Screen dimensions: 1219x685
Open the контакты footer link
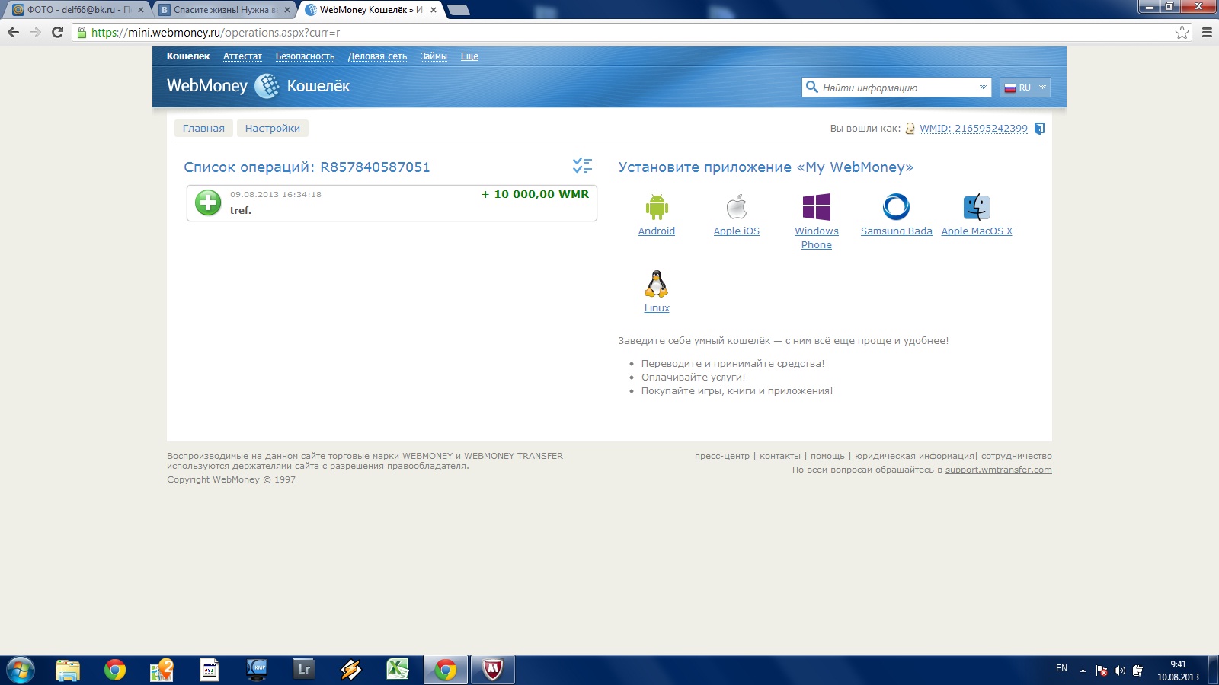point(780,456)
